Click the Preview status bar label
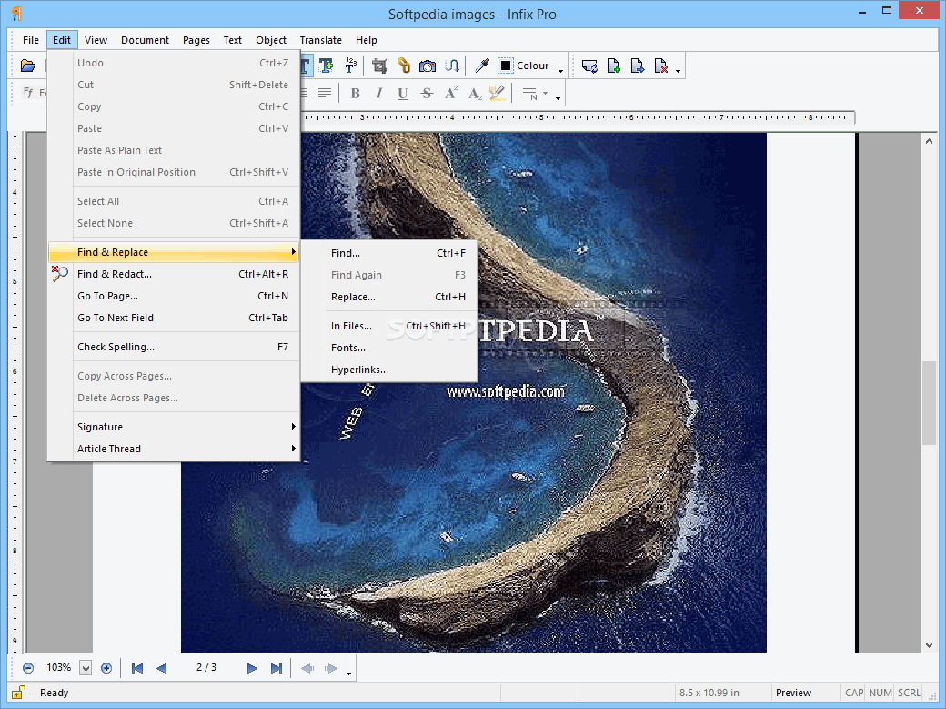Viewport: 946px width, 709px height. tap(793, 693)
